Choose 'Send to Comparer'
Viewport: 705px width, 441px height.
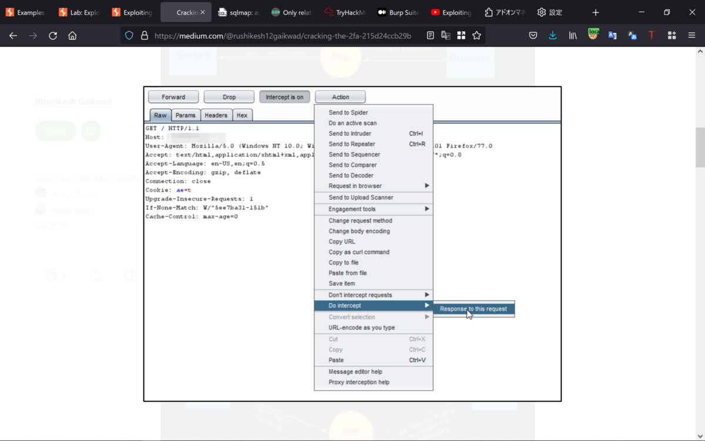(374, 165)
